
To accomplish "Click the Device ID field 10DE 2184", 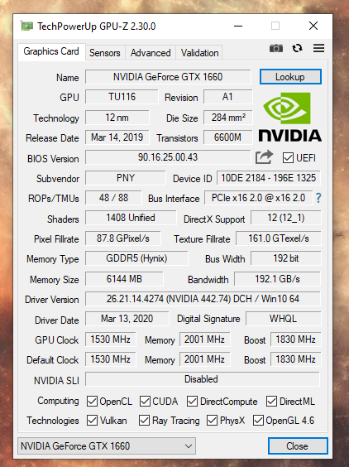I will click(x=269, y=178).
